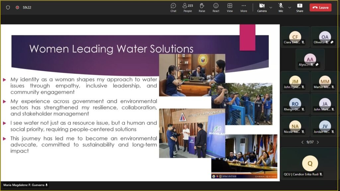Screen dimensions: 340x191
Task: Open the Chat panel
Action: (173, 7)
